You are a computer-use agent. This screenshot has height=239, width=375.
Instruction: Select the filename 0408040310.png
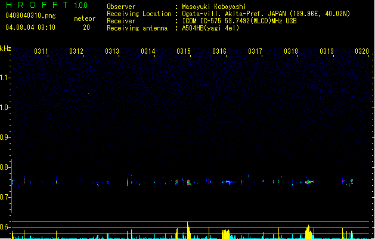click(x=30, y=16)
